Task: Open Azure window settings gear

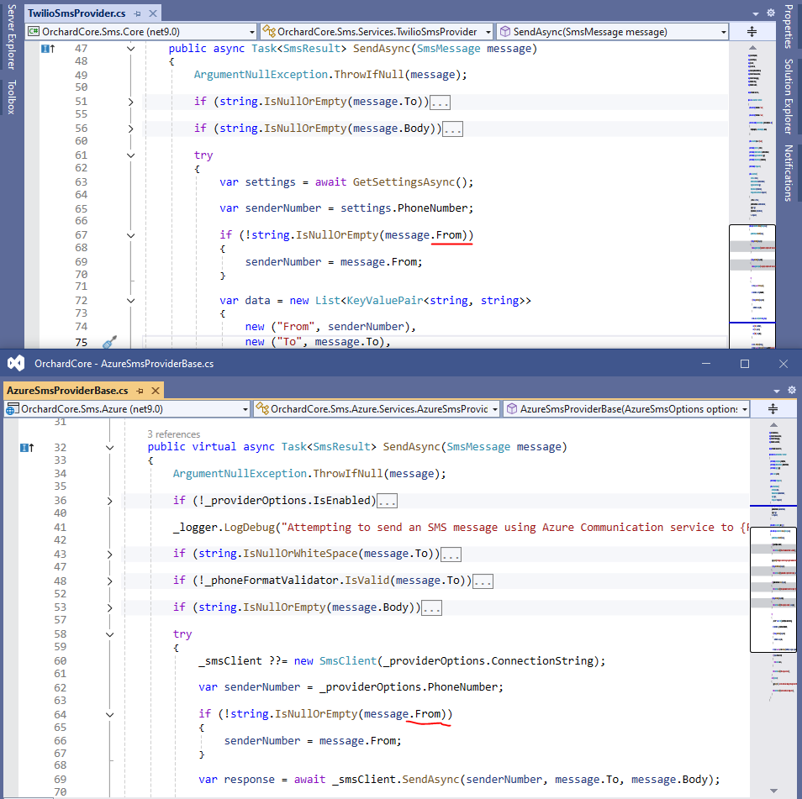Action: (792, 390)
